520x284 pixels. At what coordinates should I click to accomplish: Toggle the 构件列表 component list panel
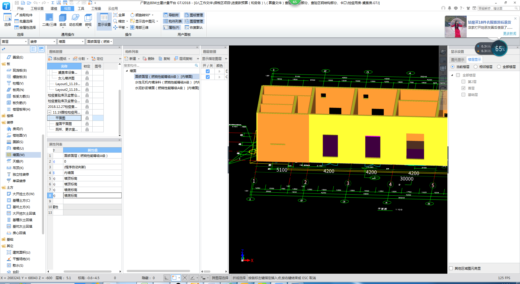coord(173,21)
